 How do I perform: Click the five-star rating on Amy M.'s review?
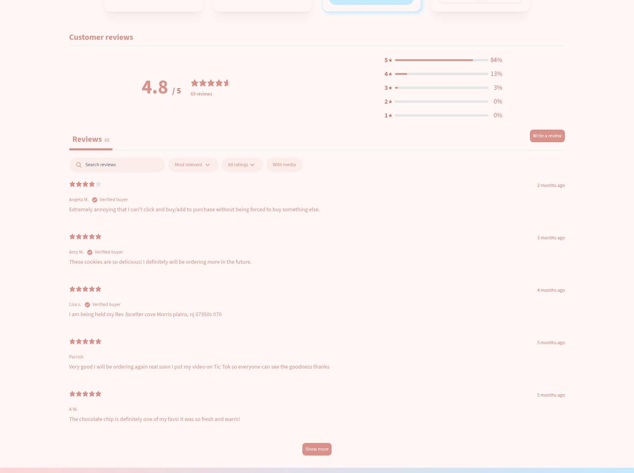coord(85,236)
